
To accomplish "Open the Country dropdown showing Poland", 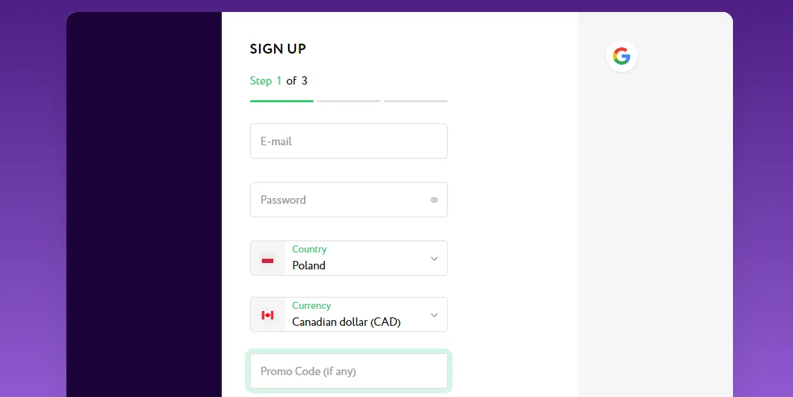I will [348, 258].
